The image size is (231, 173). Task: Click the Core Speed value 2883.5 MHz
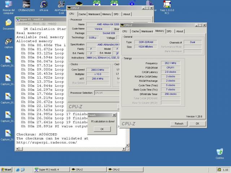(x=98, y=70)
